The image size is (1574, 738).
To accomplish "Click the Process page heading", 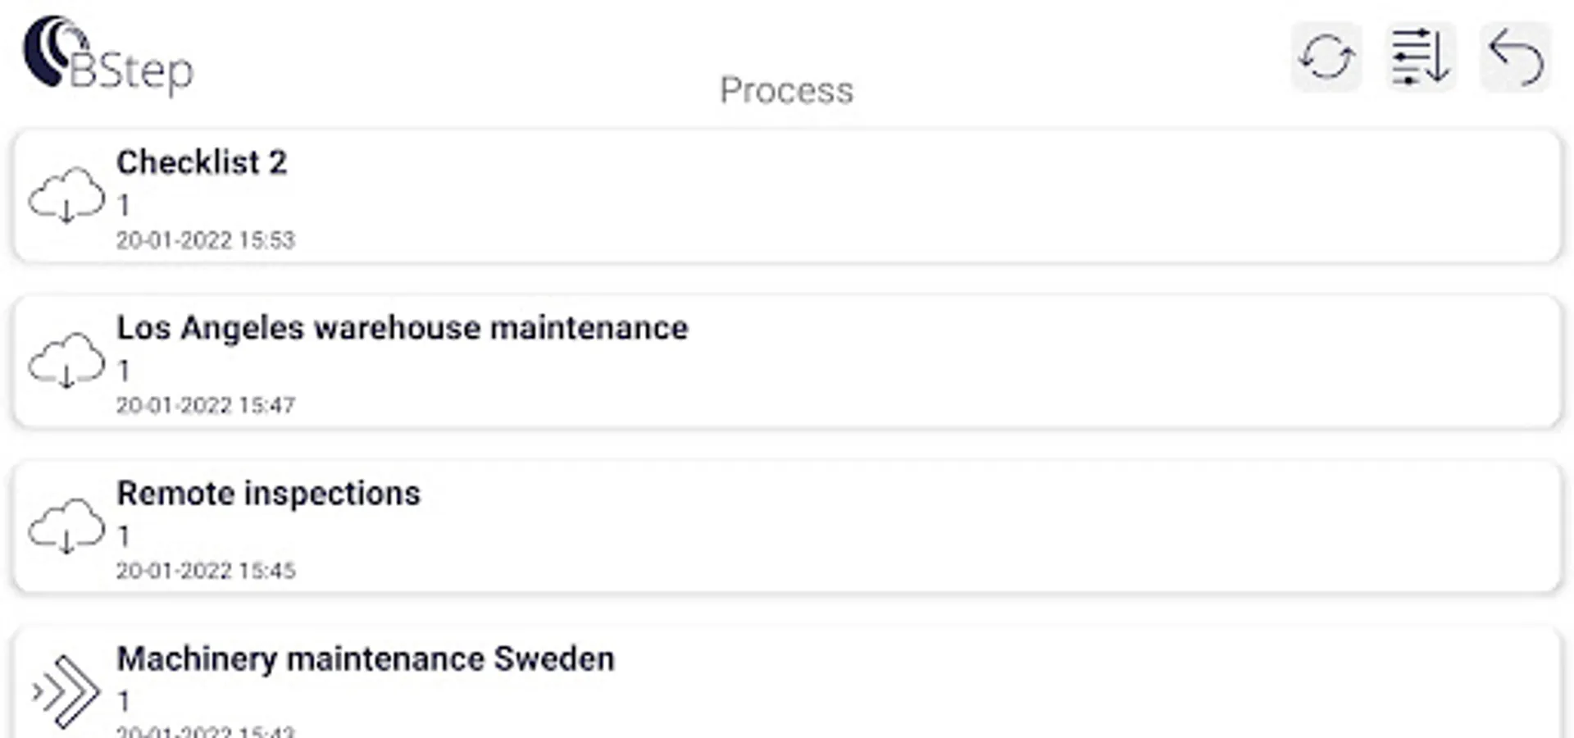I will coord(786,90).
